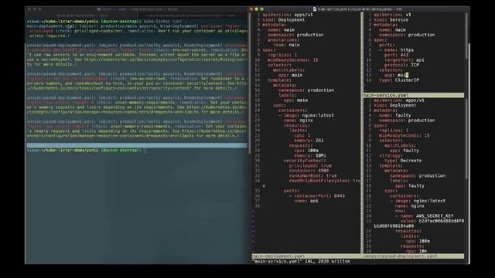Click the "type: ClusterIP" line

click(399, 80)
